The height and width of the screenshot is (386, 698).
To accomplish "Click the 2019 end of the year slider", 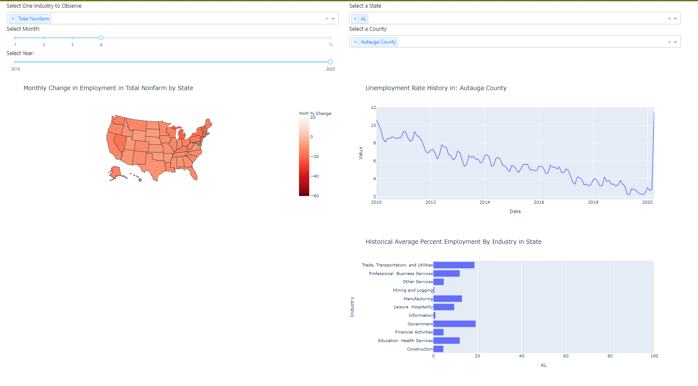I will (x=15, y=61).
